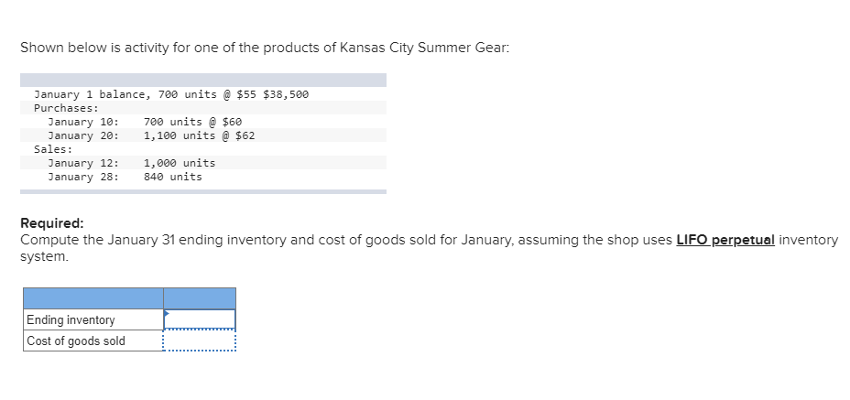Image resolution: width=850 pixels, height=400 pixels.
Task: Select the Ending inventory row label
Action: [71, 320]
